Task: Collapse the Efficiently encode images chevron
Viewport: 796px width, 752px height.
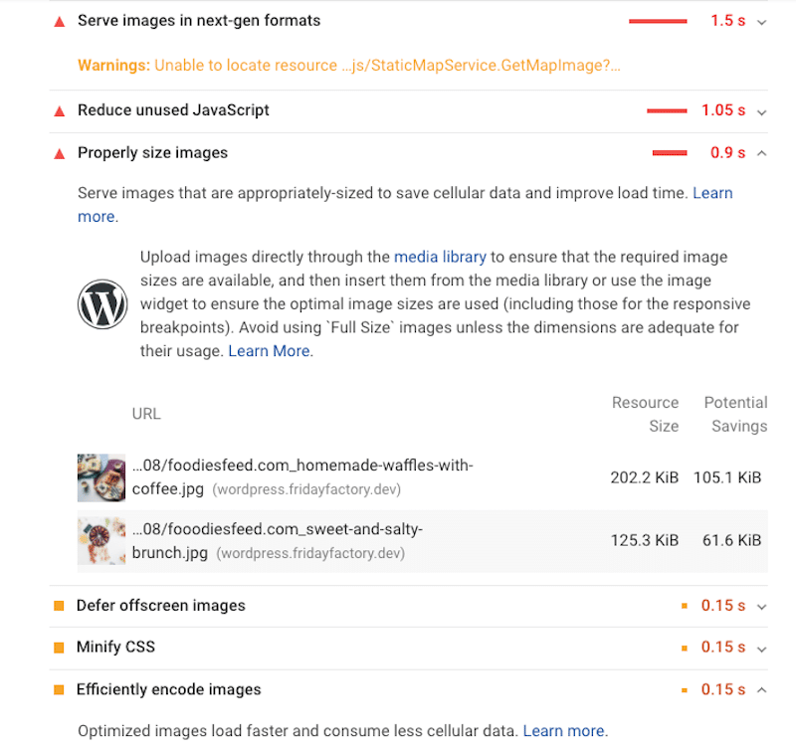Action: click(x=761, y=690)
